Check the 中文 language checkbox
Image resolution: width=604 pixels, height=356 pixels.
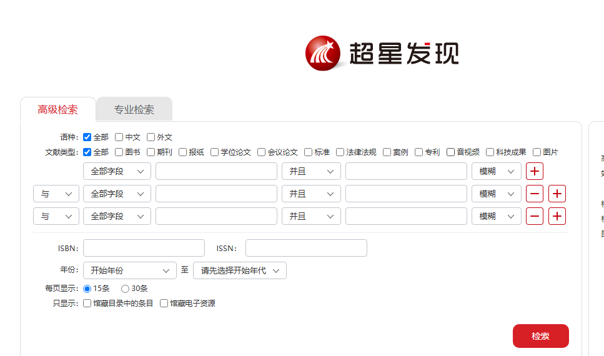[119, 137]
